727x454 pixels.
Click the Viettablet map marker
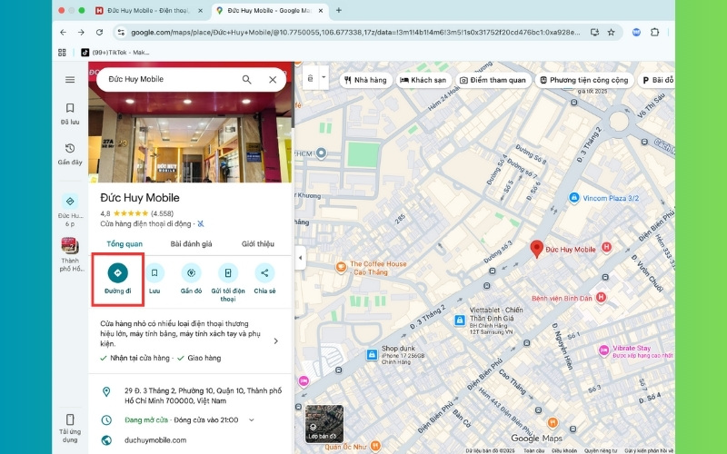[460, 320]
